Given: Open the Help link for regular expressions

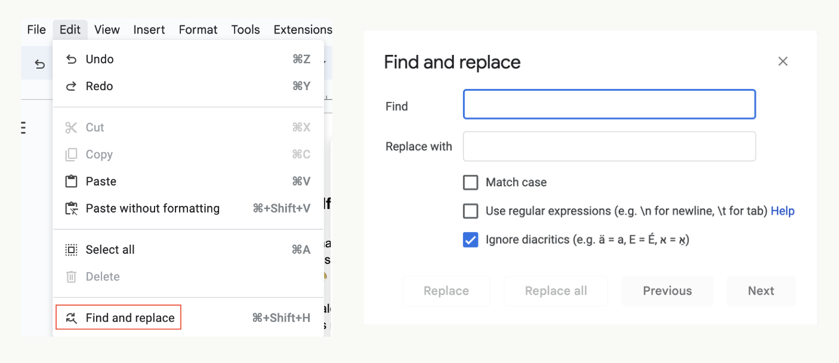Looking at the screenshot, I should point(782,211).
